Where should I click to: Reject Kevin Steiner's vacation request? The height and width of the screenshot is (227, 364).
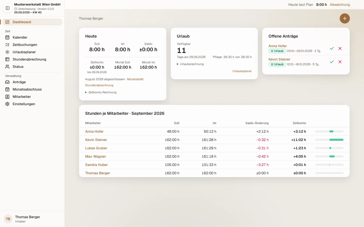click(x=340, y=62)
